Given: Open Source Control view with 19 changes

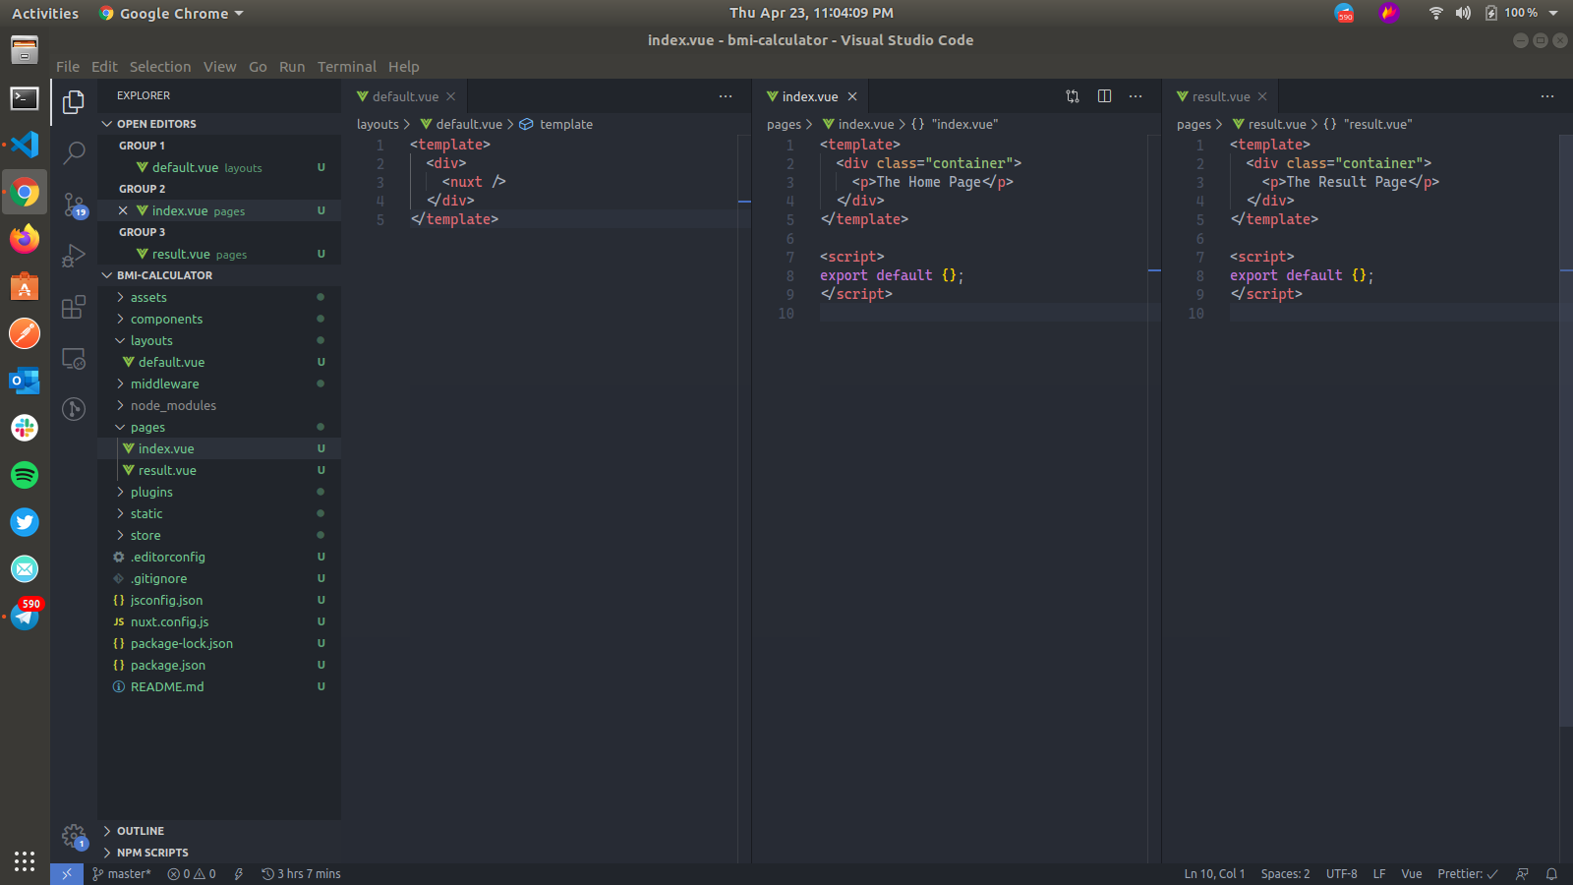Looking at the screenshot, I should [x=74, y=205].
